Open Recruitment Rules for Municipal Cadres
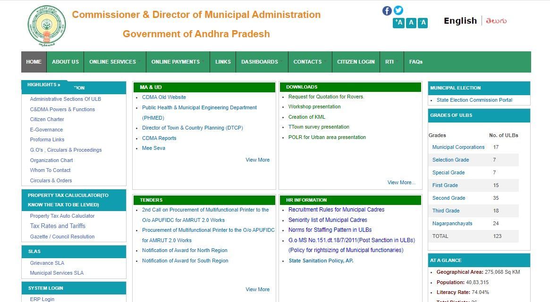The width and height of the screenshot is (550, 302). pyautogui.click(x=336, y=210)
